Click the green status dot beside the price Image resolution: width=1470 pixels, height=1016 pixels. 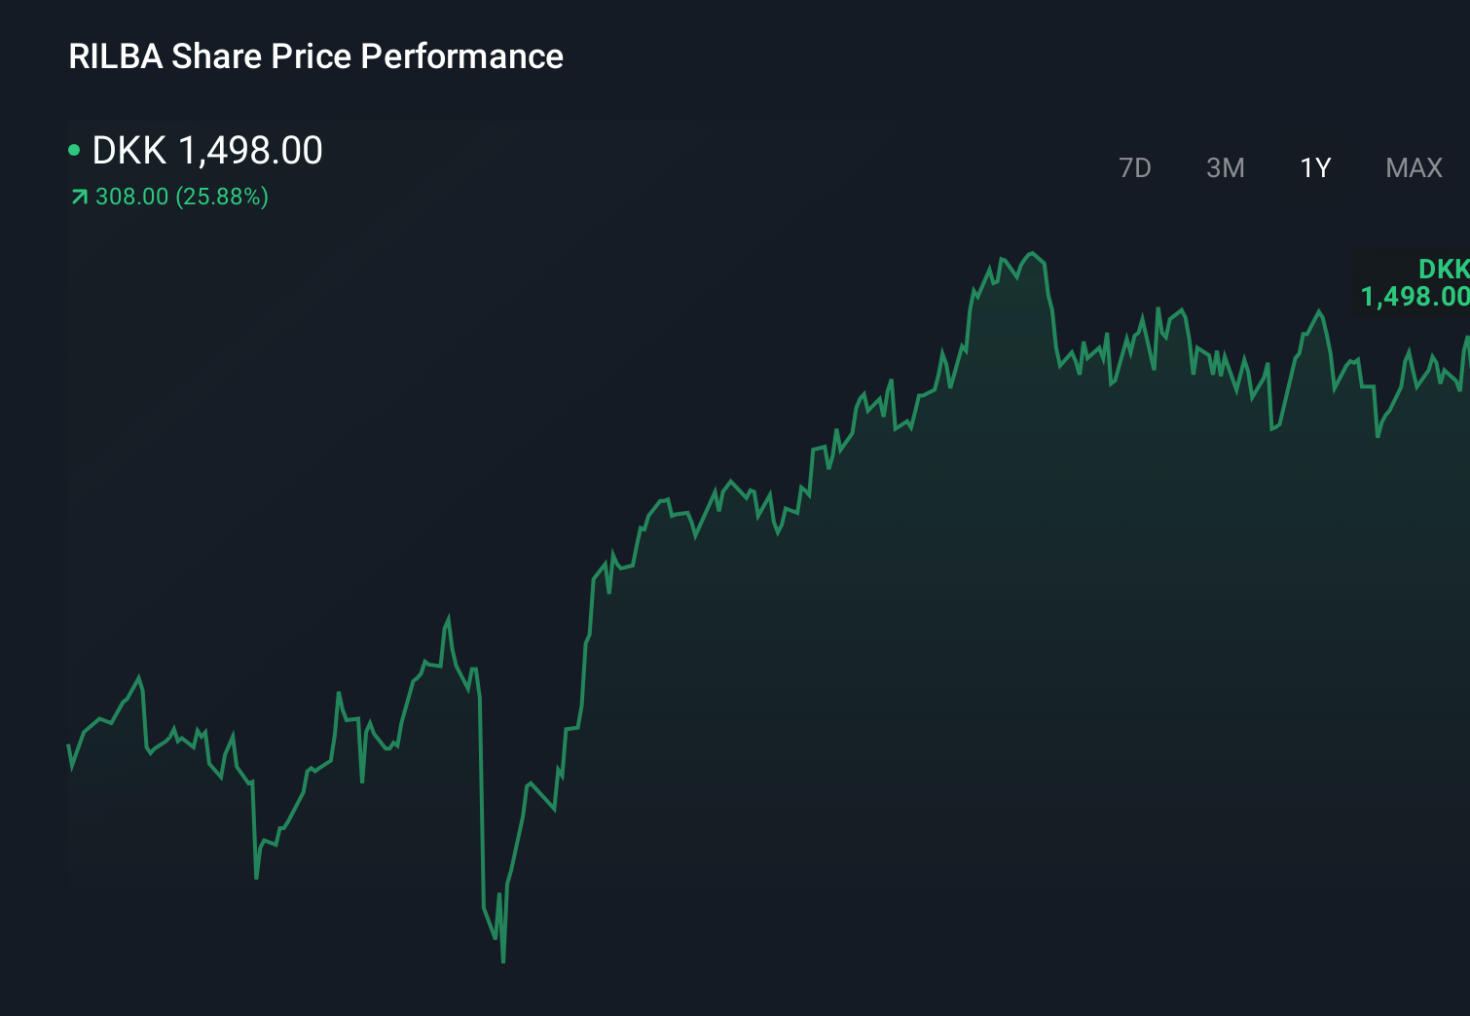click(74, 150)
